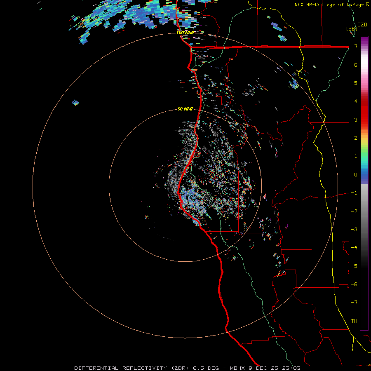Click the '100 NMI' range ring label
Image resolution: width=371 pixels, height=371 pixels.
pos(185,33)
